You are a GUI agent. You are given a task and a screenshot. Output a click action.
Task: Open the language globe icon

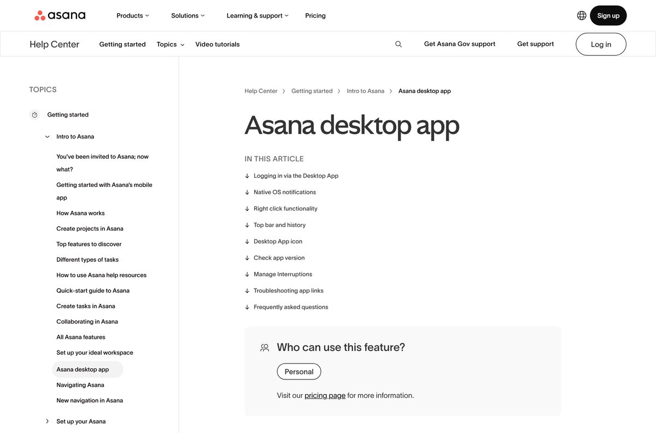pyautogui.click(x=582, y=15)
